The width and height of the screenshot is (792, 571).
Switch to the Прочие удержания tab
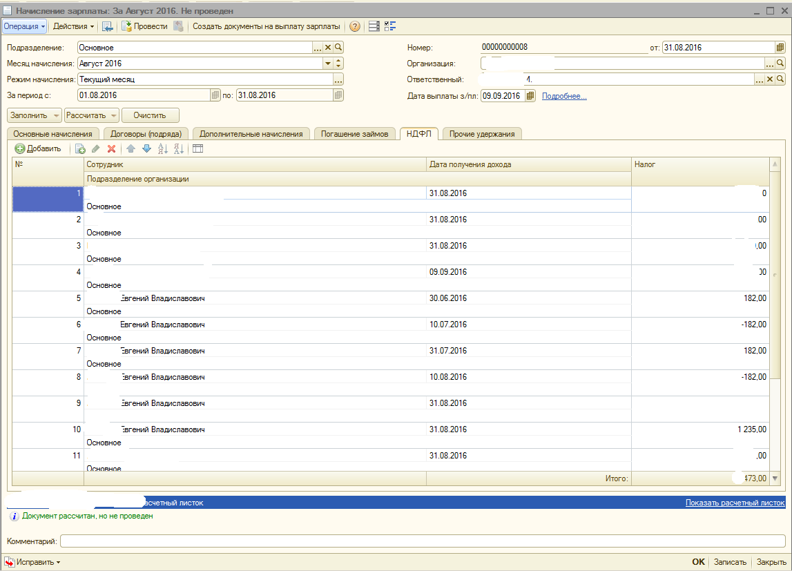[x=482, y=134]
